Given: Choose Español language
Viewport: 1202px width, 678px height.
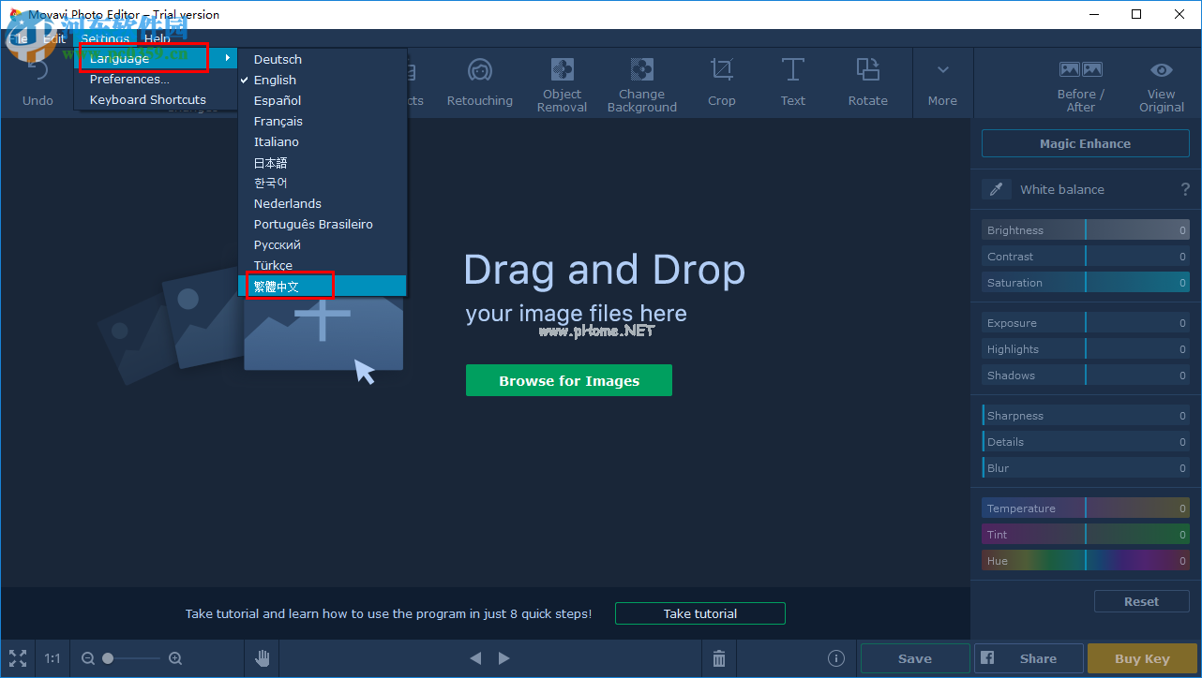Looking at the screenshot, I should tap(323, 100).
